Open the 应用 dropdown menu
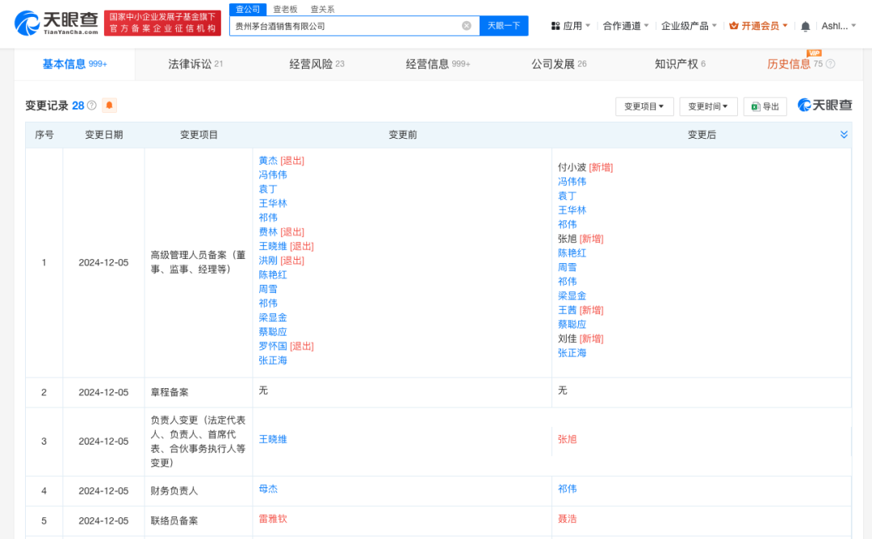This screenshot has width=872, height=539. [x=571, y=26]
